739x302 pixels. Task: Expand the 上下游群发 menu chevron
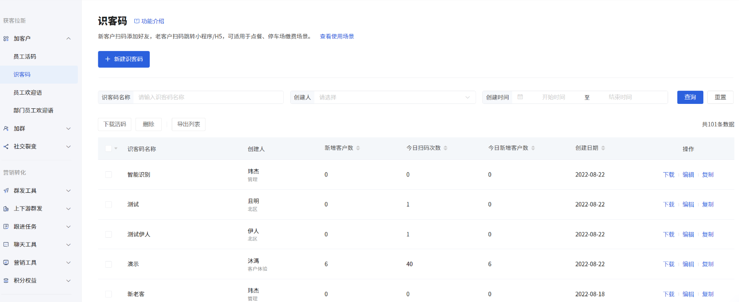coord(68,209)
